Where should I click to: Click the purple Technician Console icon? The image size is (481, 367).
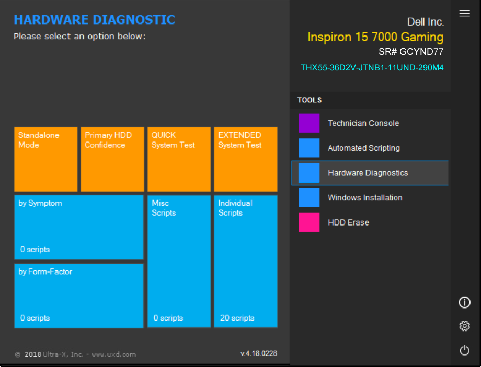coord(309,123)
